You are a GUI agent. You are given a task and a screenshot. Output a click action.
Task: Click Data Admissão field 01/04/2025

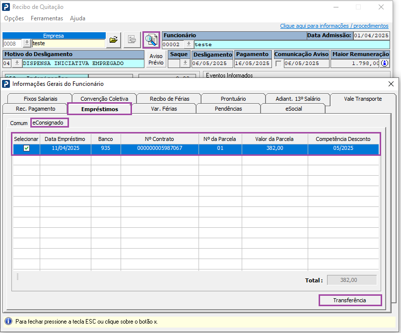coord(372,36)
